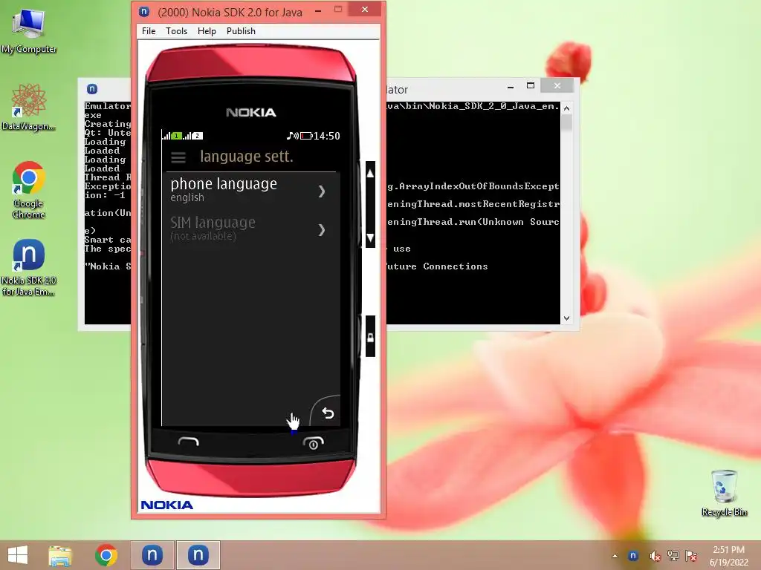Close the console window behind
The height and width of the screenshot is (570, 761).
pyautogui.click(x=557, y=86)
